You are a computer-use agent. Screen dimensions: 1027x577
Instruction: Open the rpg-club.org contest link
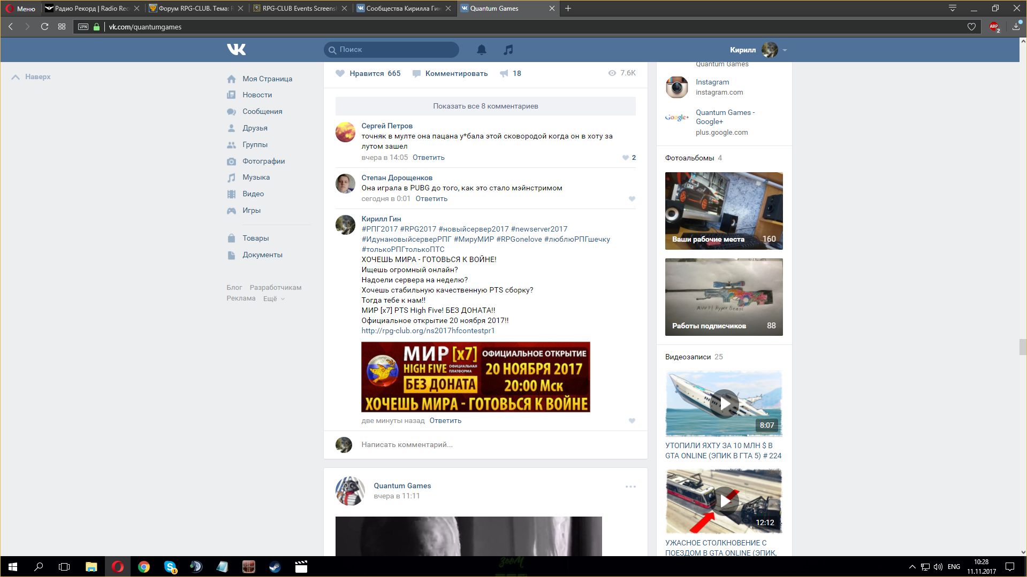428,330
